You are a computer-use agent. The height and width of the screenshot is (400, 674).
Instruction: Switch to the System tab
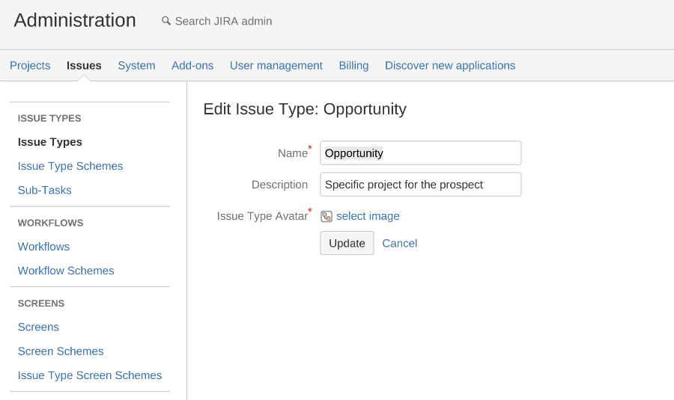(136, 65)
